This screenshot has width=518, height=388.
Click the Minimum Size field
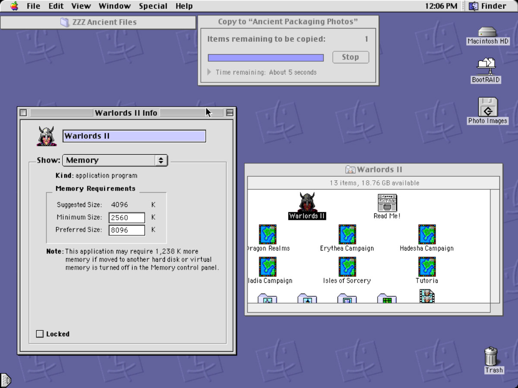pos(126,218)
